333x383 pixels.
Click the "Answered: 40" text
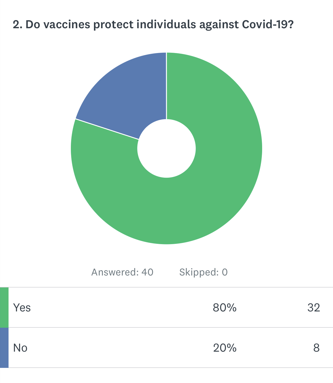[122, 272]
